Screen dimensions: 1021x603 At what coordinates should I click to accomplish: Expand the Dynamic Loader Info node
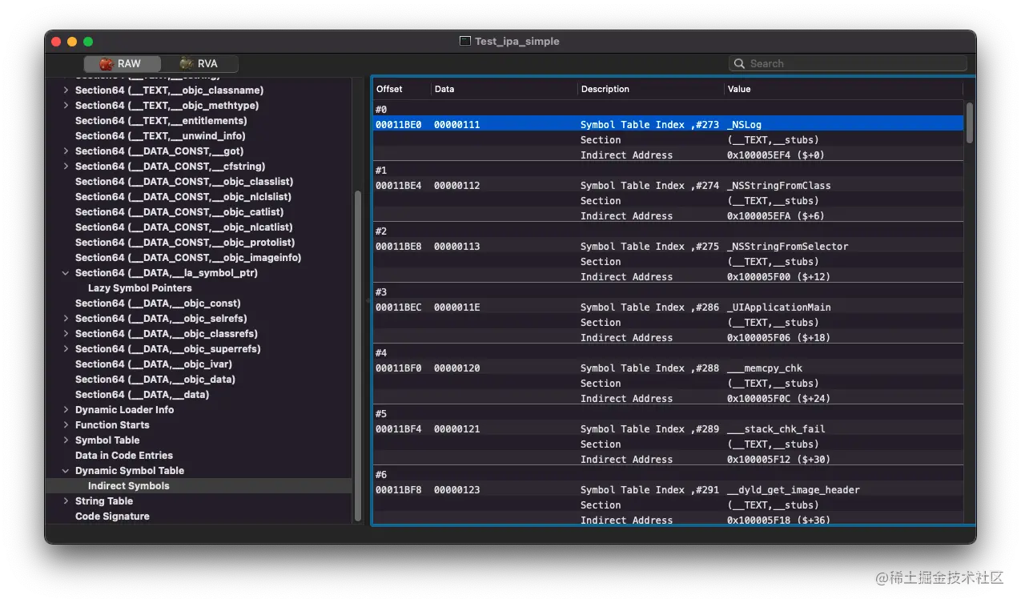pyautogui.click(x=66, y=410)
